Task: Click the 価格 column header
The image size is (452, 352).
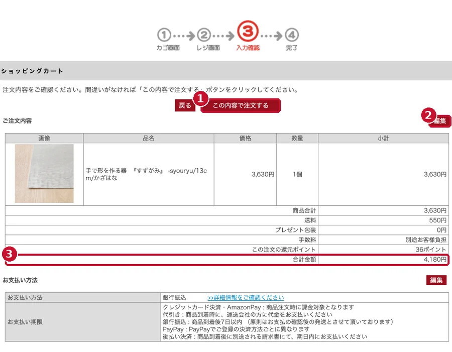Action: coord(245,138)
